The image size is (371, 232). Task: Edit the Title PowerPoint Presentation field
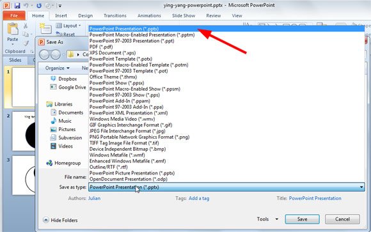coord(315,198)
